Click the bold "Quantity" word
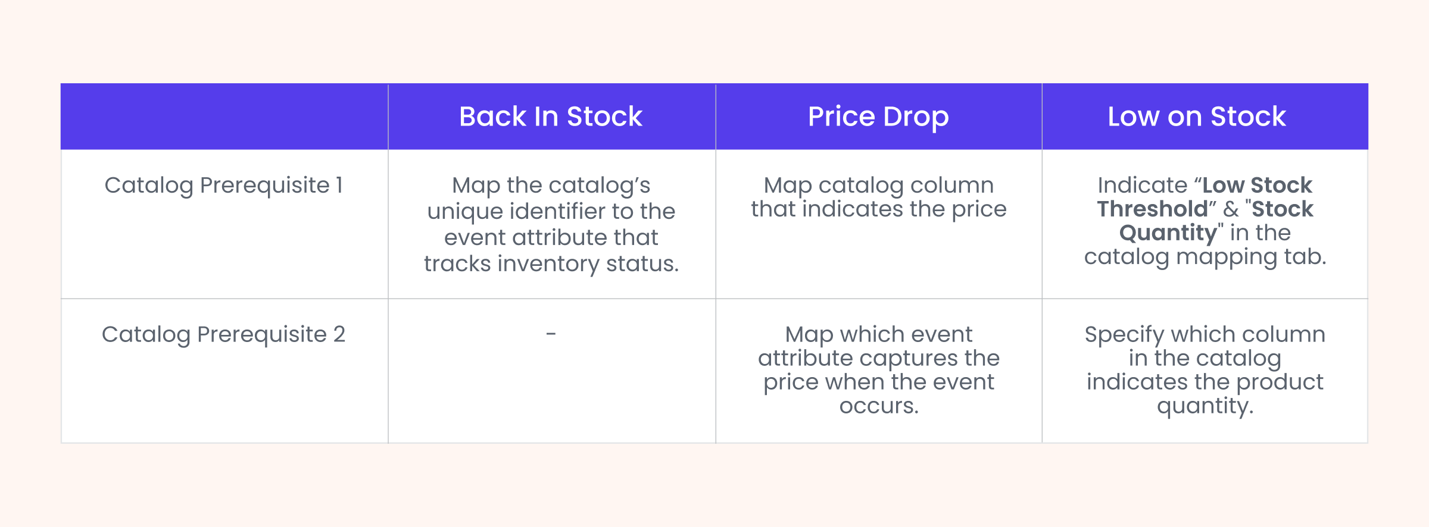 [x=1168, y=233]
